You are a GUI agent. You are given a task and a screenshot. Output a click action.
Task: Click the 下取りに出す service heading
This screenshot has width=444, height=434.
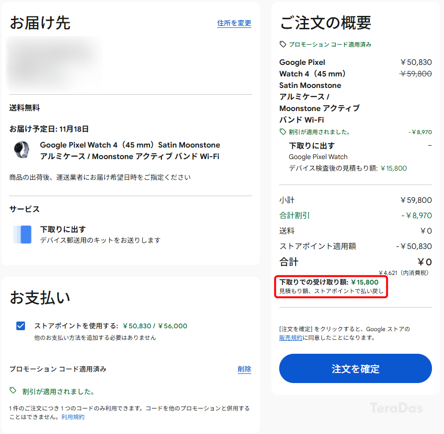63,229
